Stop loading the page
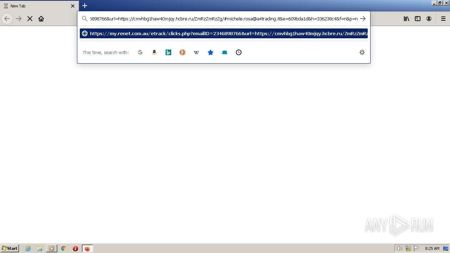 [x=30, y=19]
